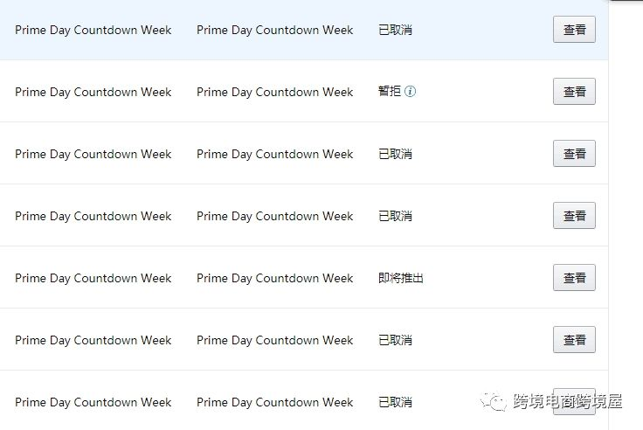
Task: Select the 即将推出 status label
Action: click(401, 278)
